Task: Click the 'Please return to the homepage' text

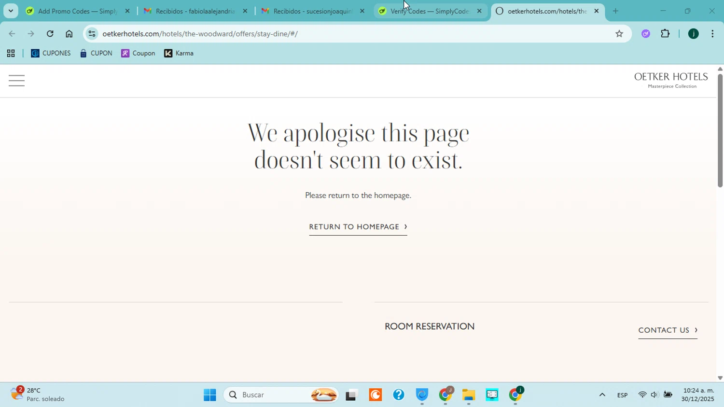Action: tap(358, 196)
